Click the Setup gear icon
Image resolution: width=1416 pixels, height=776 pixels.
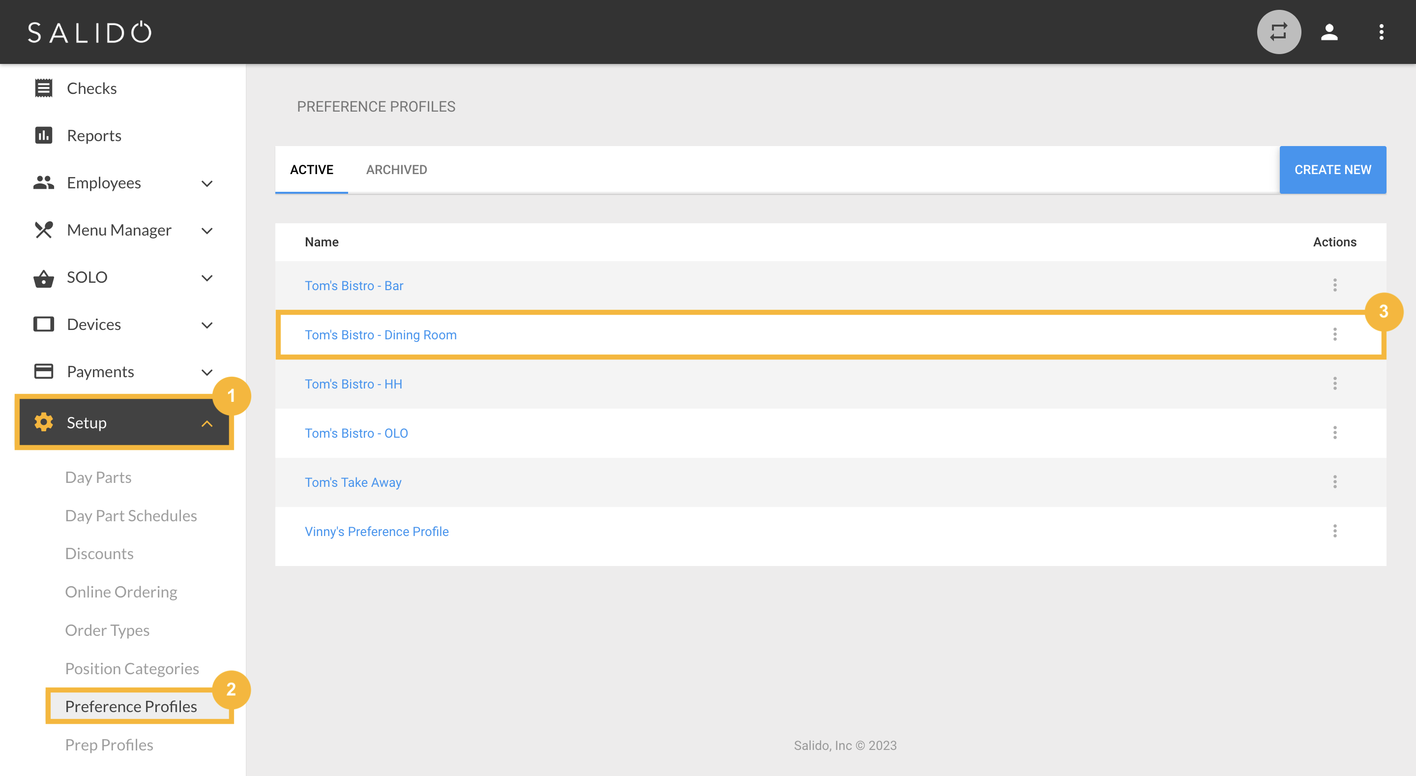tap(43, 422)
